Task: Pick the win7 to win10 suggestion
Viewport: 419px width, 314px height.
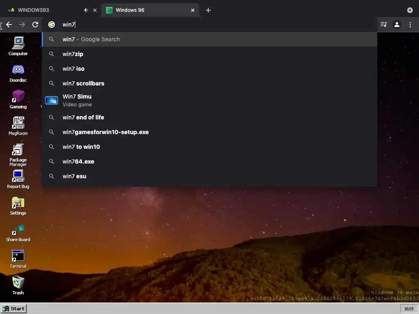Action: coord(209,147)
